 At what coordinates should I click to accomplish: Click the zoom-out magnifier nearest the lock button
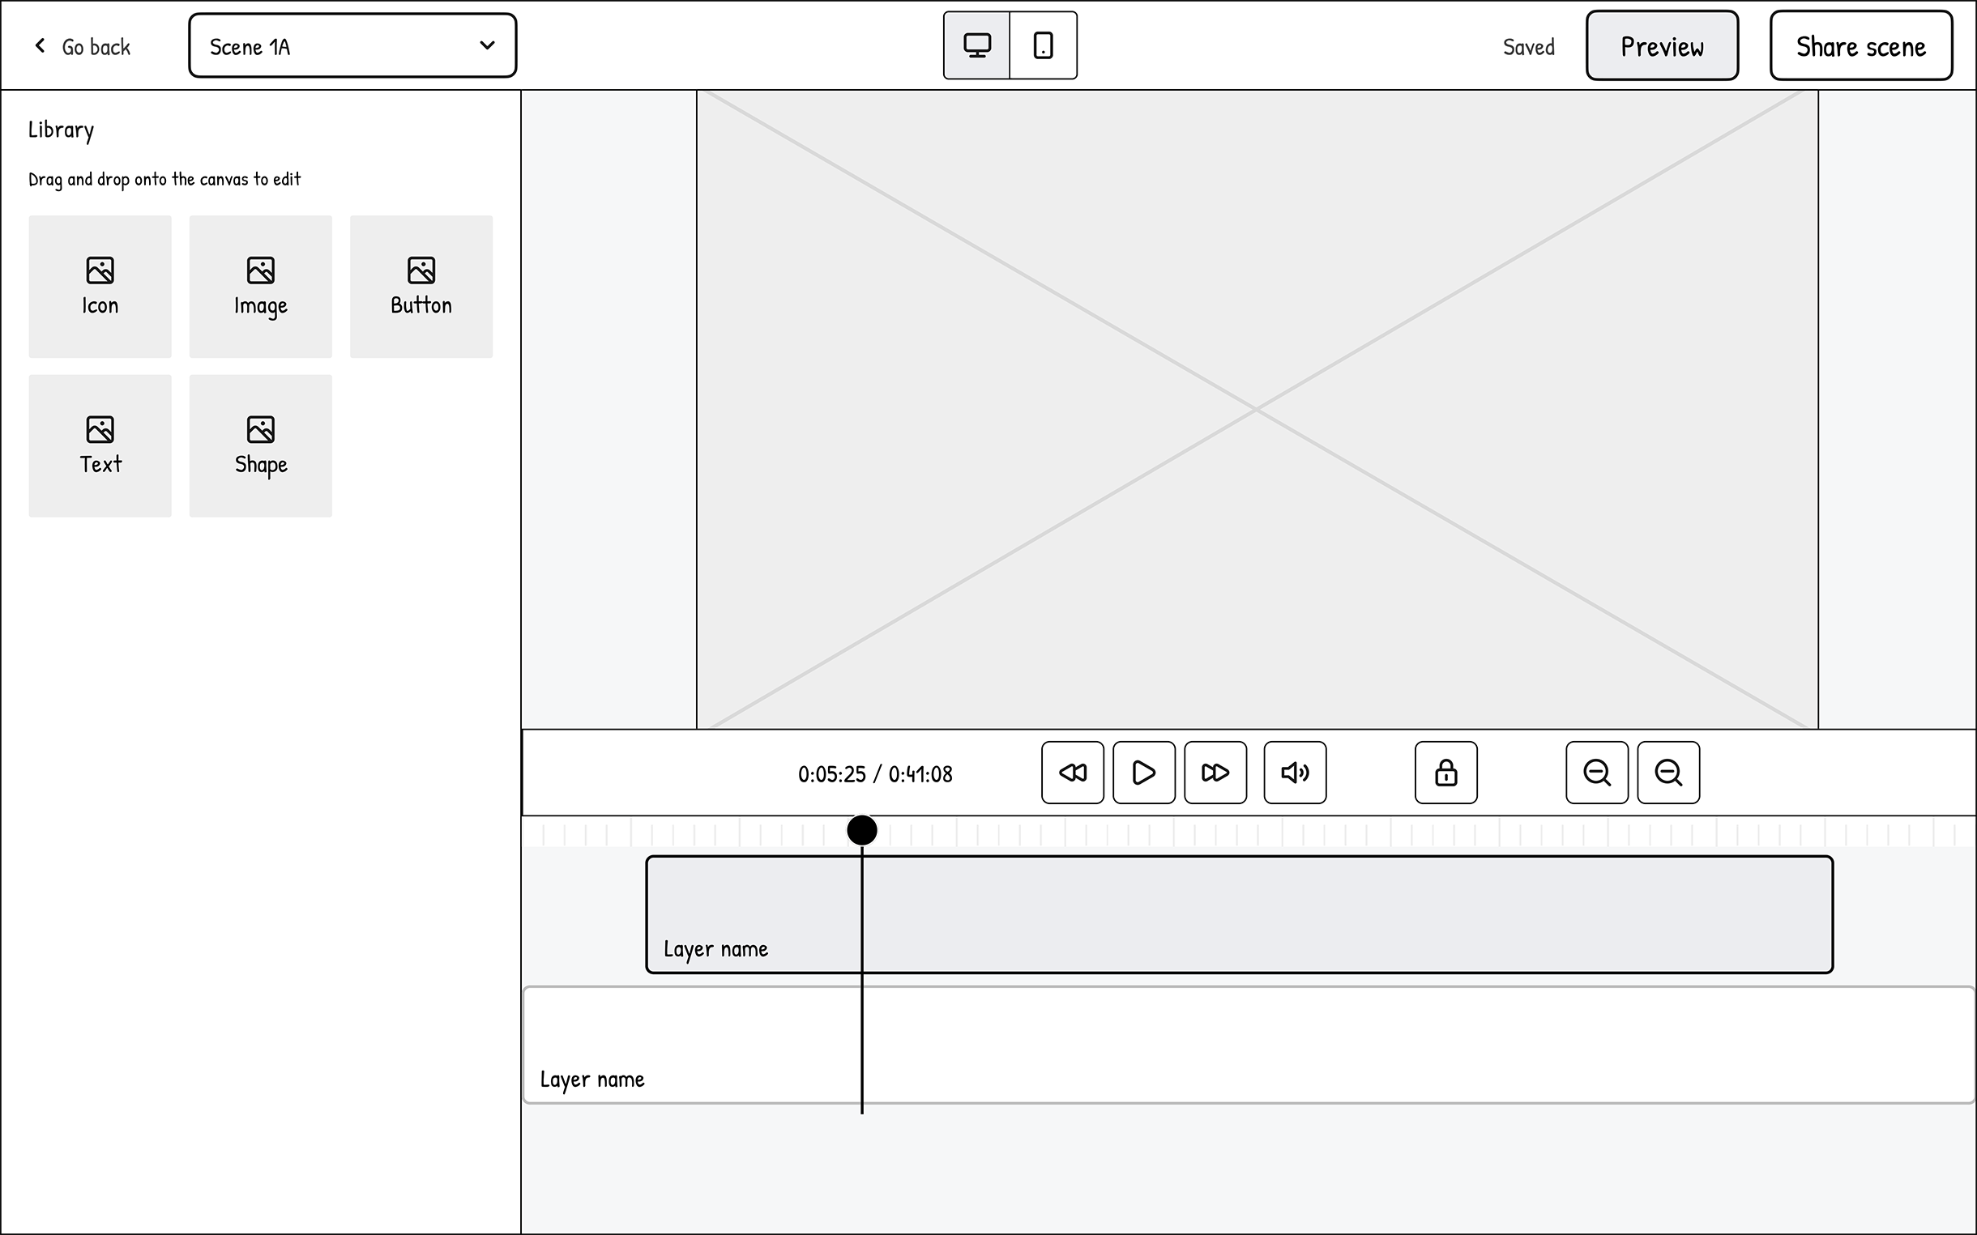tap(1597, 773)
